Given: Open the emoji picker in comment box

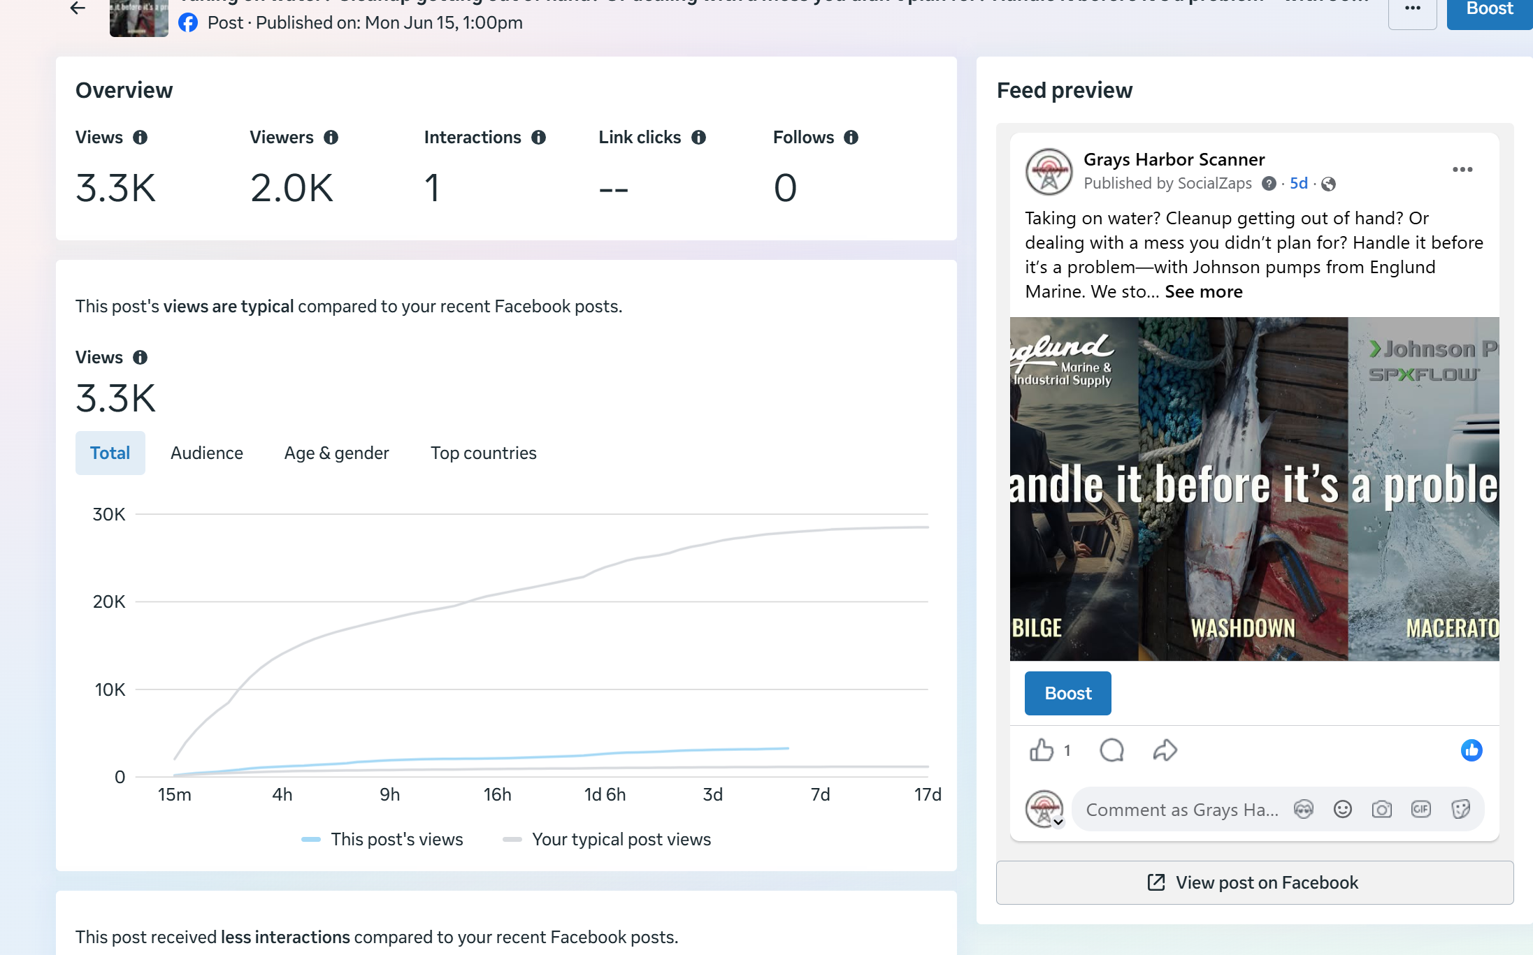Looking at the screenshot, I should click(x=1343, y=810).
